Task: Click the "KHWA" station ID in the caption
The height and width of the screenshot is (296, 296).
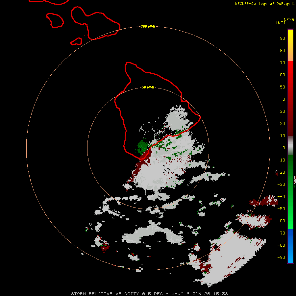Action: point(178,294)
